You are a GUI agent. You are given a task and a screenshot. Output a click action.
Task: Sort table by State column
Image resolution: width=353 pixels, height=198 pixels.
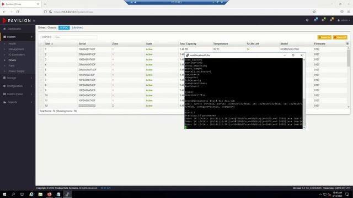click(x=149, y=44)
